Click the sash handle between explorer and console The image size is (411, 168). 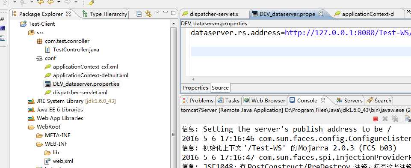click(173, 135)
